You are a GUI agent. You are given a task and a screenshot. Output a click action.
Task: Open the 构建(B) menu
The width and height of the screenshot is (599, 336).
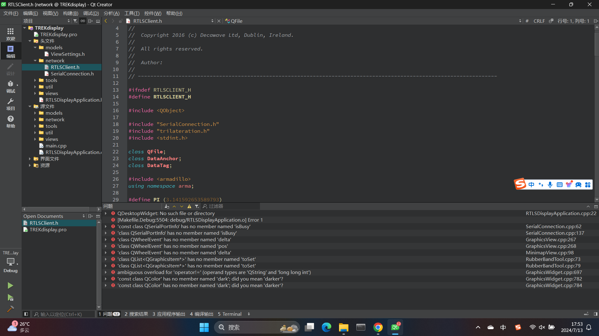[x=70, y=13]
